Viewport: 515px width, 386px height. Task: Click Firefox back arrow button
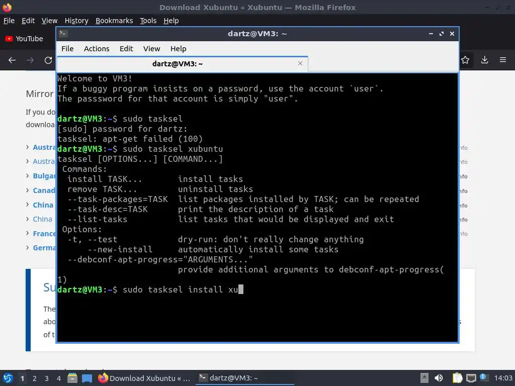pos(12,60)
